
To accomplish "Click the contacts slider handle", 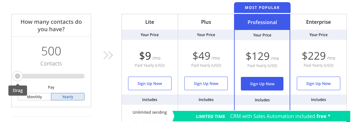I will tap(18, 76).
